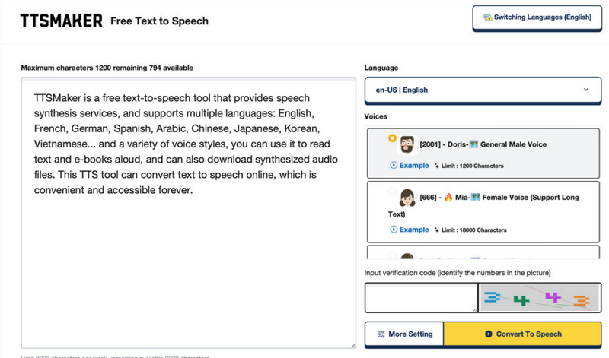This screenshot has width=609, height=358.
Task: Click the 'Voices' label
Action: (375, 116)
